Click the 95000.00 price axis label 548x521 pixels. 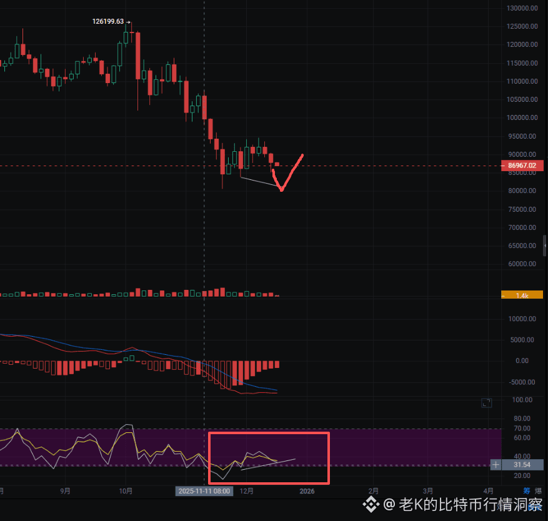tap(522, 136)
